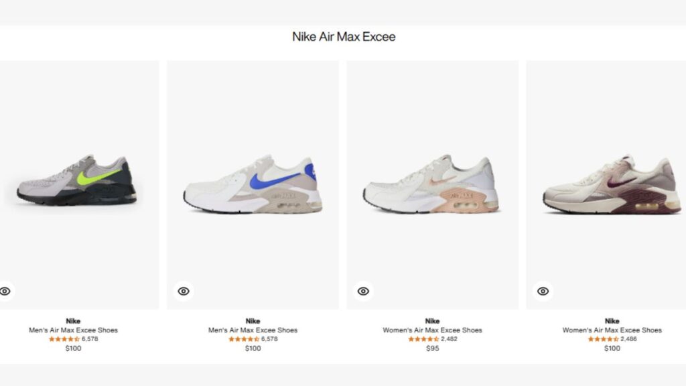686x386 pixels.
Task: Click the Nike Air Max Excee heading
Action: coord(344,37)
